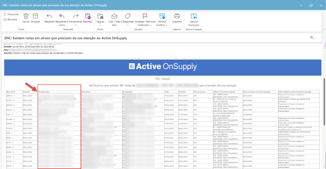Toggle Lido / Não lido envelope icon
This screenshot has height=169, width=326.
[114, 16]
